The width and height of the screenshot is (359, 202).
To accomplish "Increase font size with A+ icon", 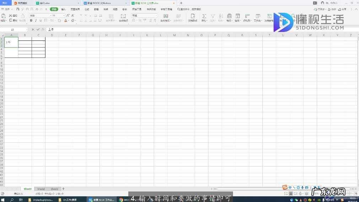I will pos(68,15).
